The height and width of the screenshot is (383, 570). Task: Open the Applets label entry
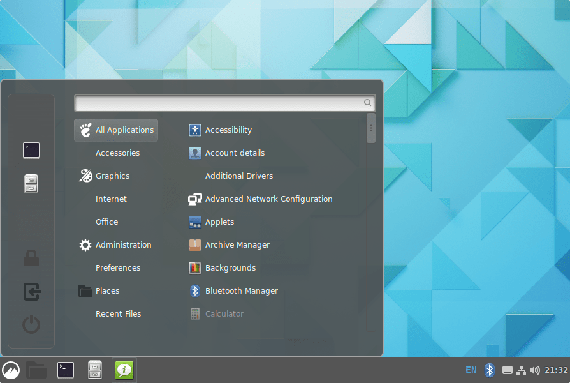coord(219,222)
